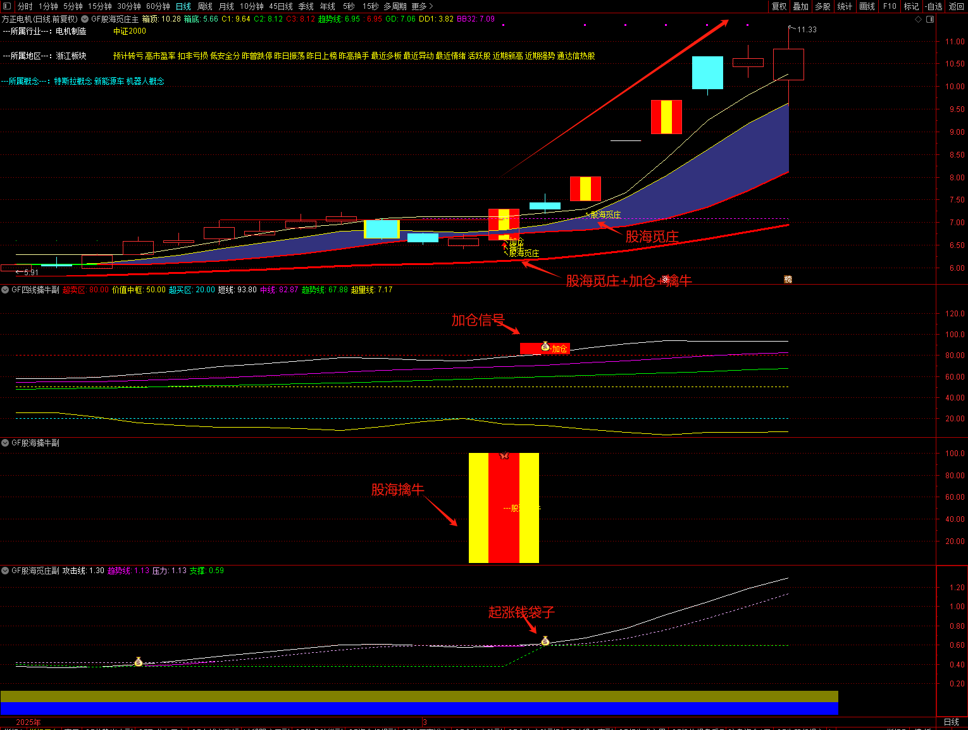Select the 15秒 period tab
Image resolution: width=968 pixels, height=730 pixels.
[370, 6]
